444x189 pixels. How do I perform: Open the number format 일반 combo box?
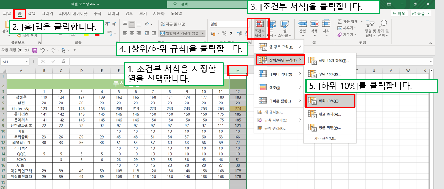point(229,24)
